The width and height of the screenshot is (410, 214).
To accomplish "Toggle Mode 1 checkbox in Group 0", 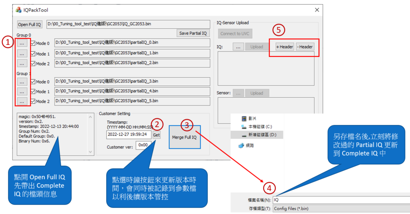I will [33, 53].
